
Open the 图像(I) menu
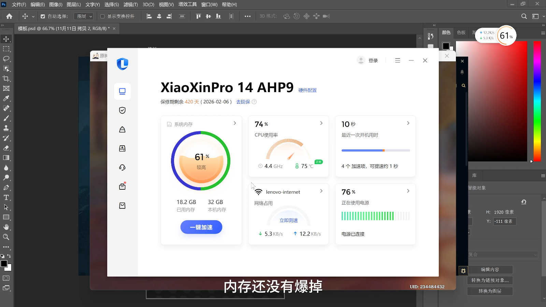56,4
